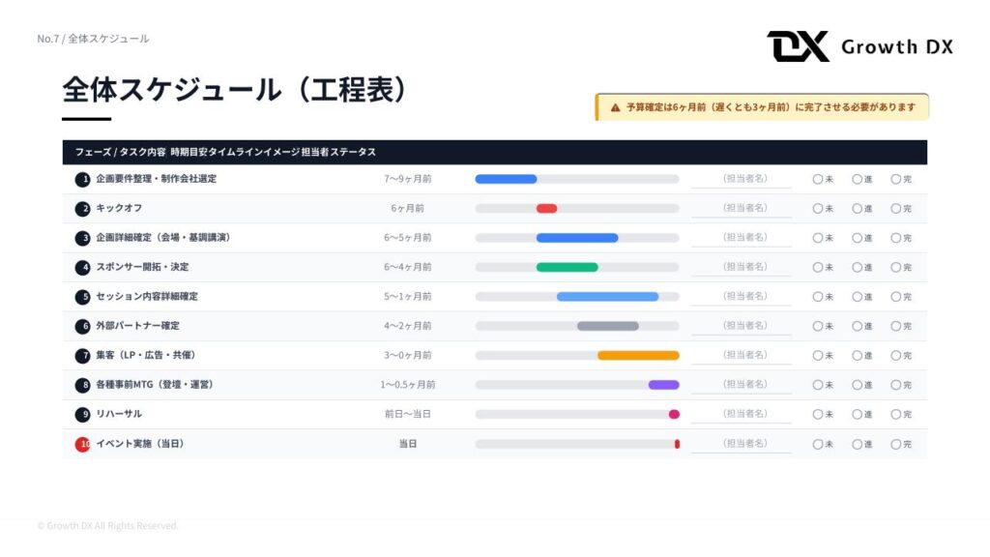Click the number 4 sponsor step badge
The height and width of the screenshot is (557, 990).
click(x=82, y=267)
